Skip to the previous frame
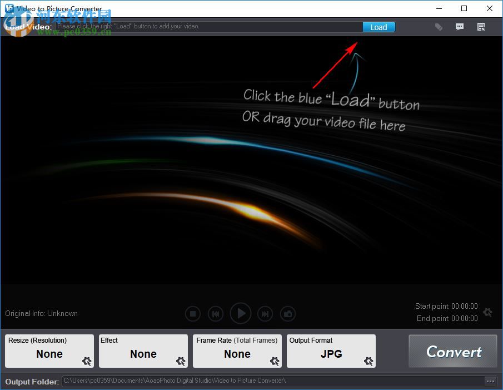 point(216,313)
